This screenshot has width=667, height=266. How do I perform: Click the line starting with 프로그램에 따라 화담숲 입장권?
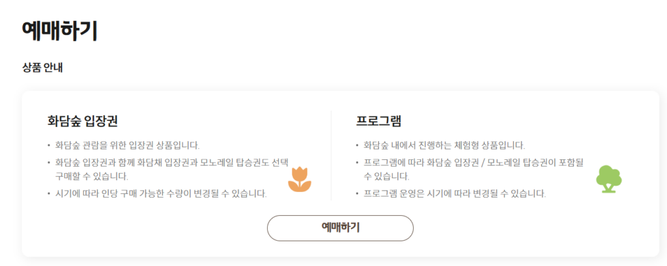(x=474, y=163)
